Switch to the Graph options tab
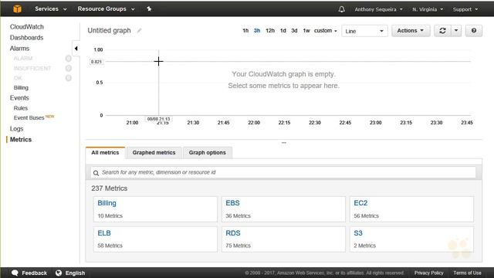 [x=208, y=153]
